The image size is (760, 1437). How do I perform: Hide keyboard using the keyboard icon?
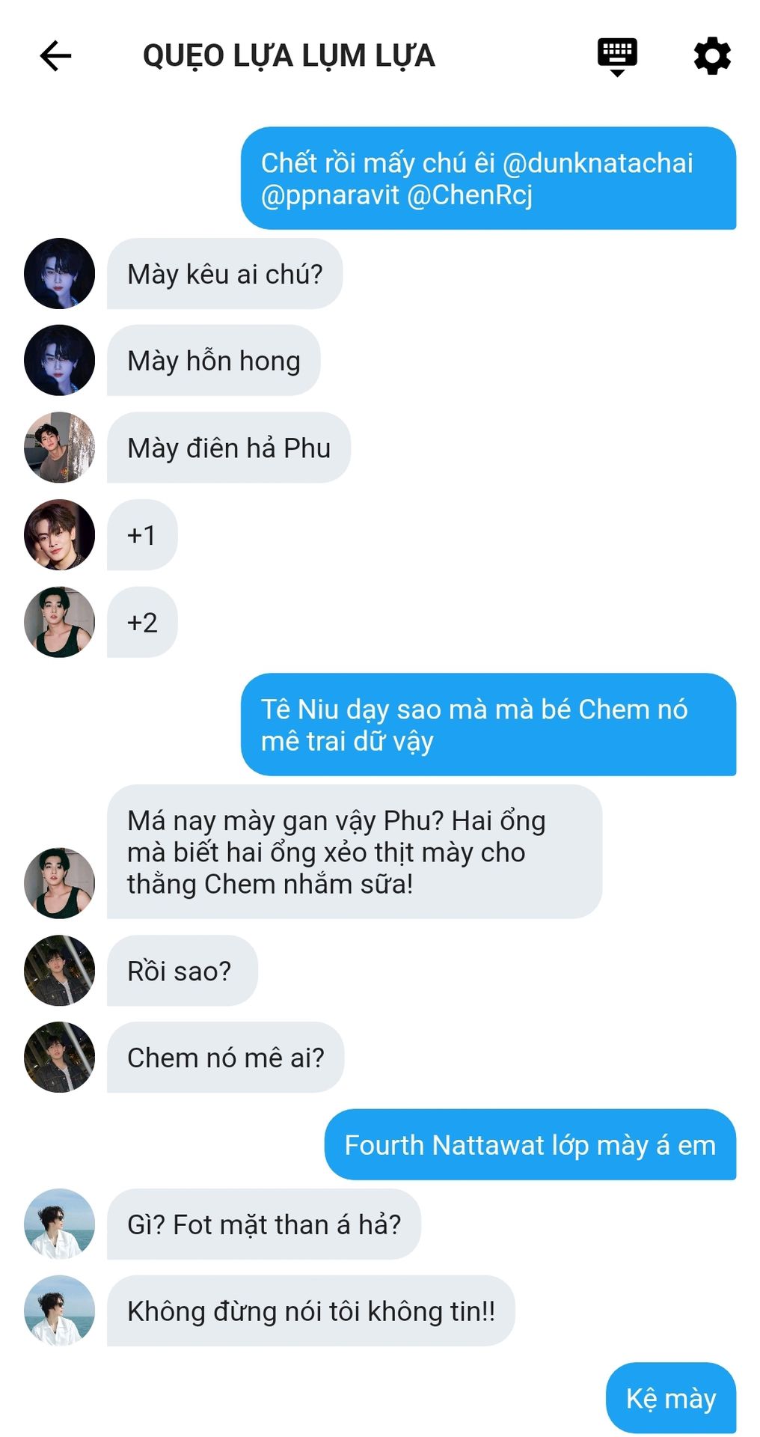pos(617,57)
